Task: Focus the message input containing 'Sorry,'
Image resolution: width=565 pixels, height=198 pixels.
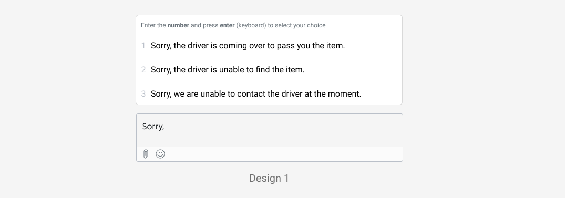Action: (270, 130)
